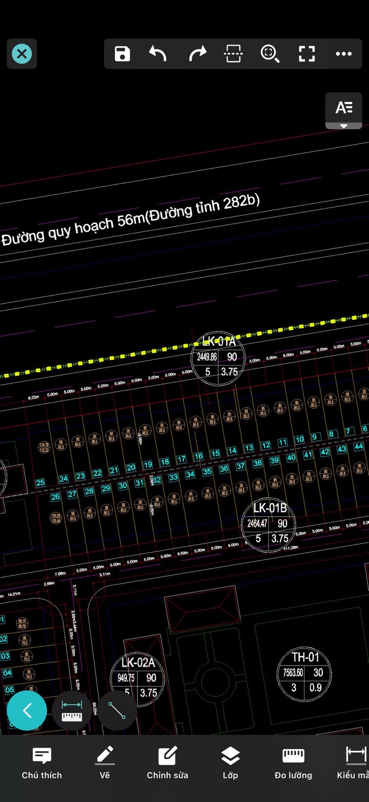Open the zoom window magnifier tool
This screenshot has width=369, height=802.
270,53
